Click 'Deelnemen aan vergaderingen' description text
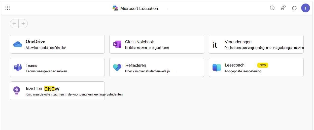This screenshot has height=130, width=314. point(264,48)
